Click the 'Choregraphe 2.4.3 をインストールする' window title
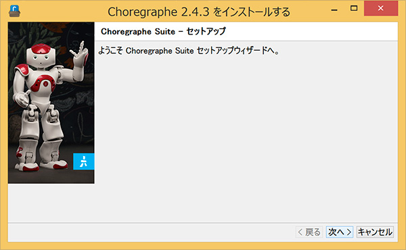The height and width of the screenshot is (250, 406). click(x=198, y=11)
